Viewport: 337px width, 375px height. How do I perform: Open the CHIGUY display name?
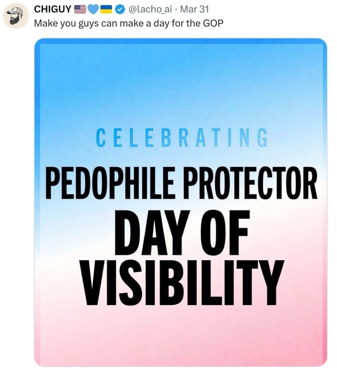click(53, 9)
